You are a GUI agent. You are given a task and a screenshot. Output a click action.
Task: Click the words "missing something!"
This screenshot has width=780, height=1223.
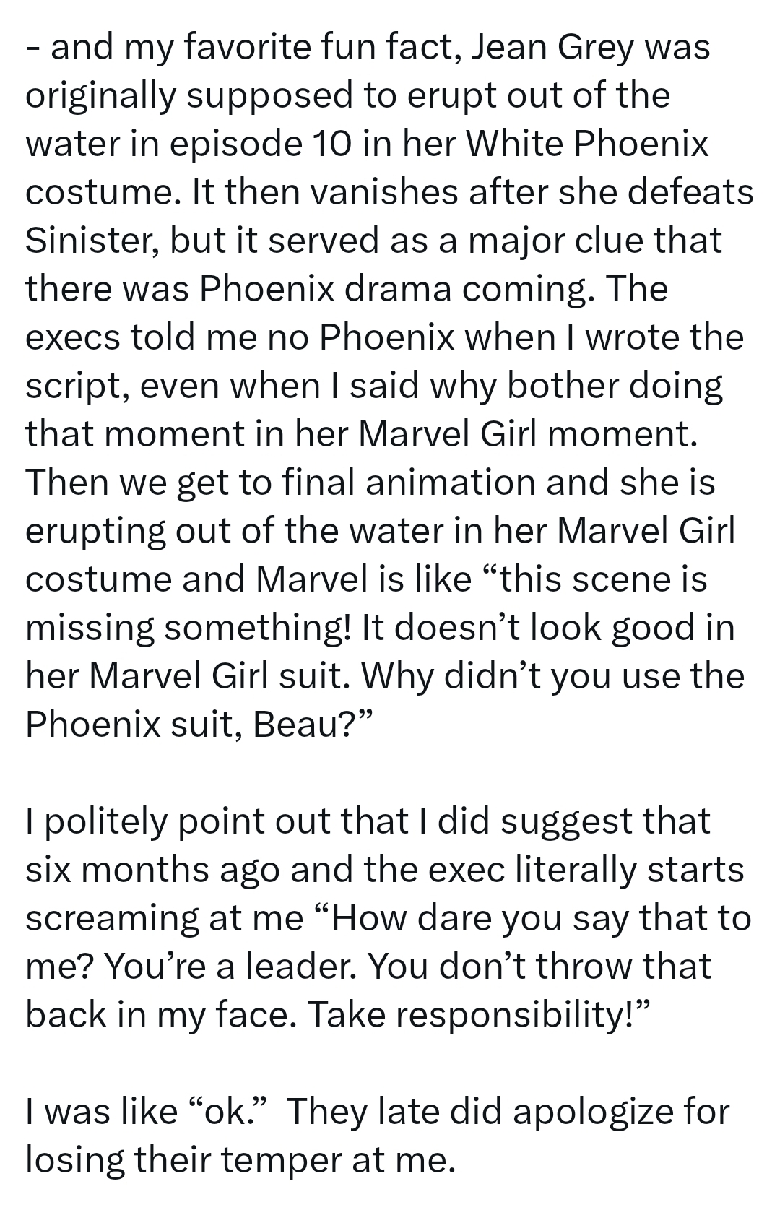click(x=188, y=628)
